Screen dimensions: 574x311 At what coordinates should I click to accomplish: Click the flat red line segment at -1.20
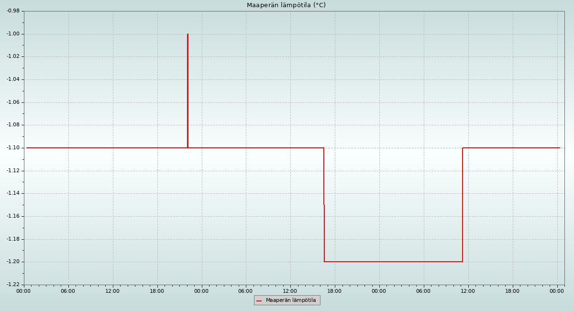[x=392, y=262]
